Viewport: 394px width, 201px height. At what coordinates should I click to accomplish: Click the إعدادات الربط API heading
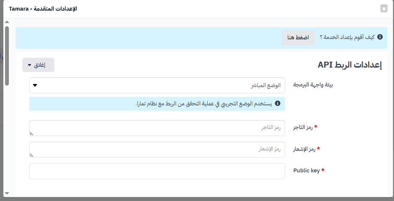tap(350, 65)
